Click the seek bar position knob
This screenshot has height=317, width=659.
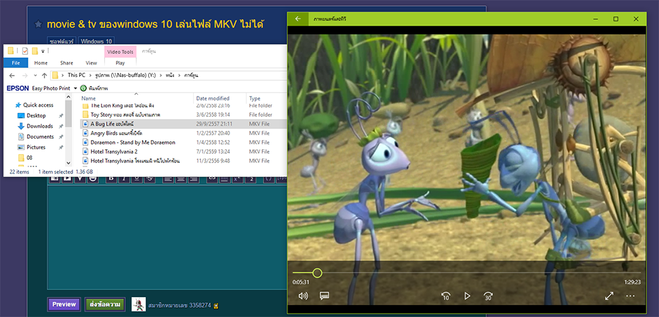pyautogui.click(x=318, y=273)
